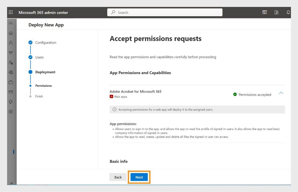Collapse the navigation with the hamburger icon
The height and width of the screenshot is (192, 298).
tap(11, 23)
